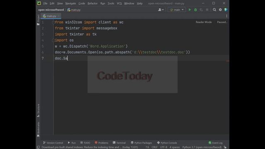
Task: Open the Tools menu
Action: 111,3
